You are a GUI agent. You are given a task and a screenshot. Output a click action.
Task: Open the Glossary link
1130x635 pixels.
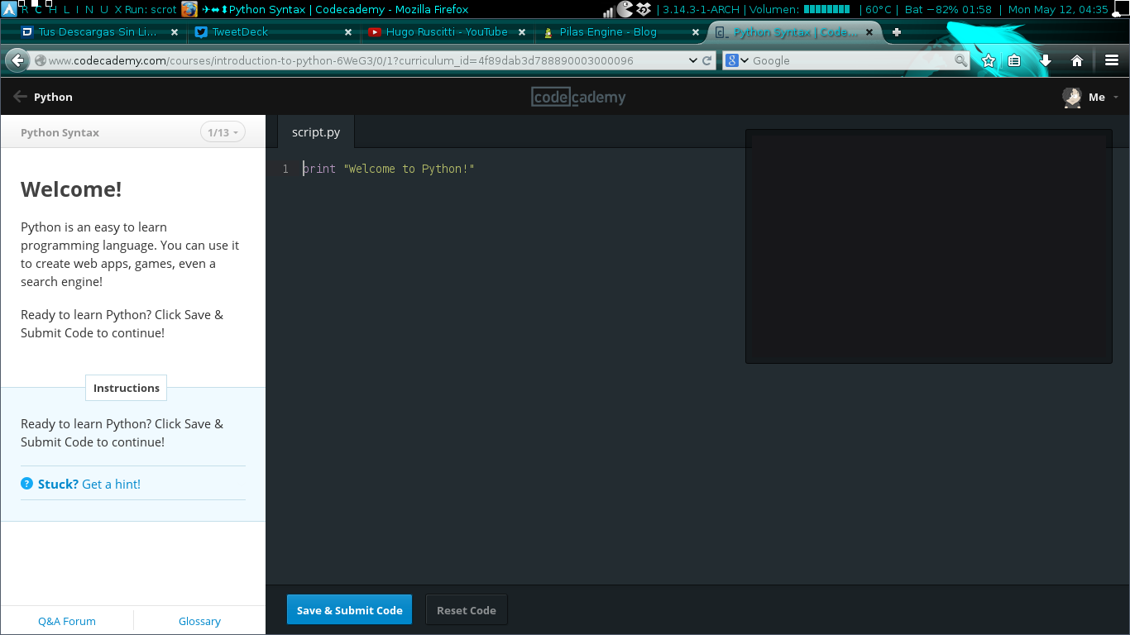(x=199, y=621)
